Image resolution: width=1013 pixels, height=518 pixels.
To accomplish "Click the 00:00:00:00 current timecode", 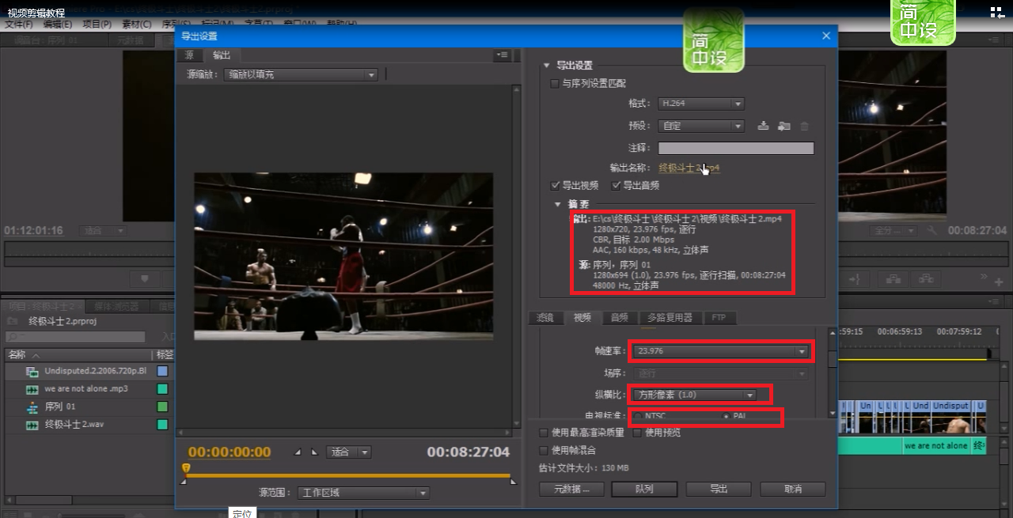I will pos(230,452).
